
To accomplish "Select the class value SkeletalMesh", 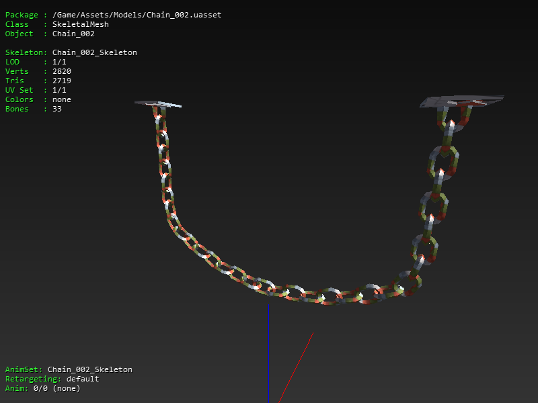I will click(81, 24).
